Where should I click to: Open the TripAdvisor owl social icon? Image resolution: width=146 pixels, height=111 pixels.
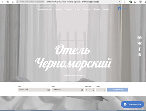(x=140, y=38)
